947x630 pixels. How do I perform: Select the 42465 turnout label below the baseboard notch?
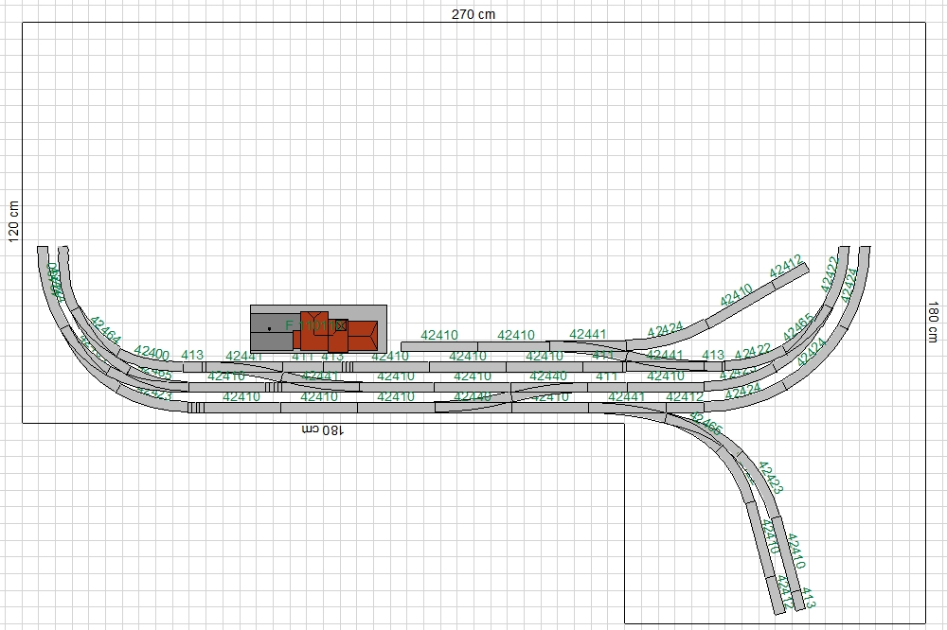tap(706, 424)
